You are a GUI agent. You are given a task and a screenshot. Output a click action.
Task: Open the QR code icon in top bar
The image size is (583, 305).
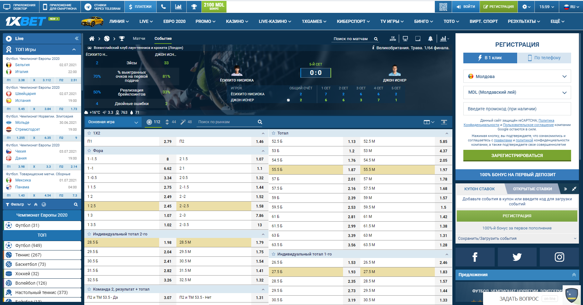(x=443, y=7)
